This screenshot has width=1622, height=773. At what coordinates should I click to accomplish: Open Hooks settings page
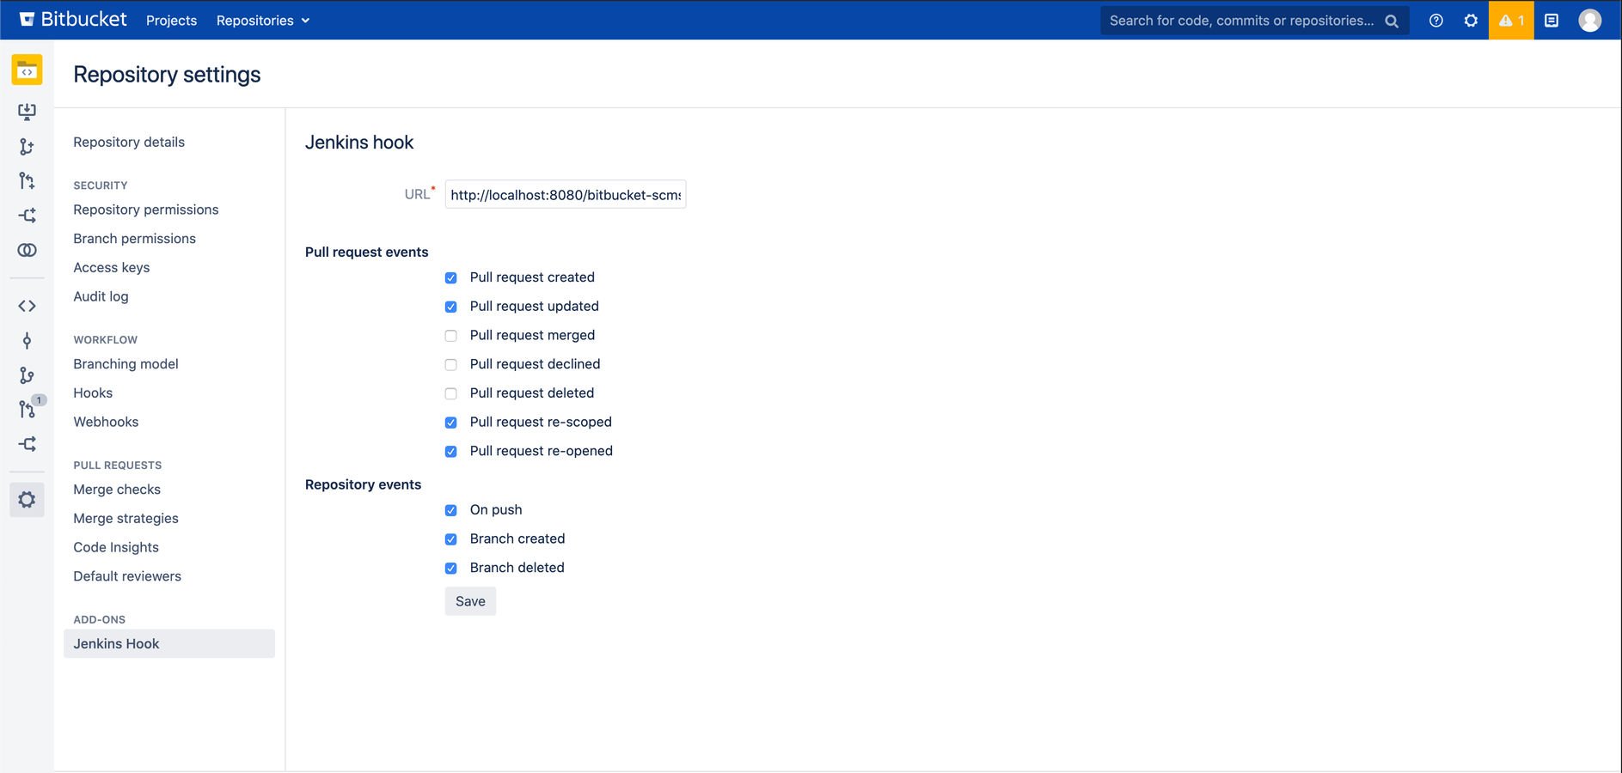[x=93, y=393]
